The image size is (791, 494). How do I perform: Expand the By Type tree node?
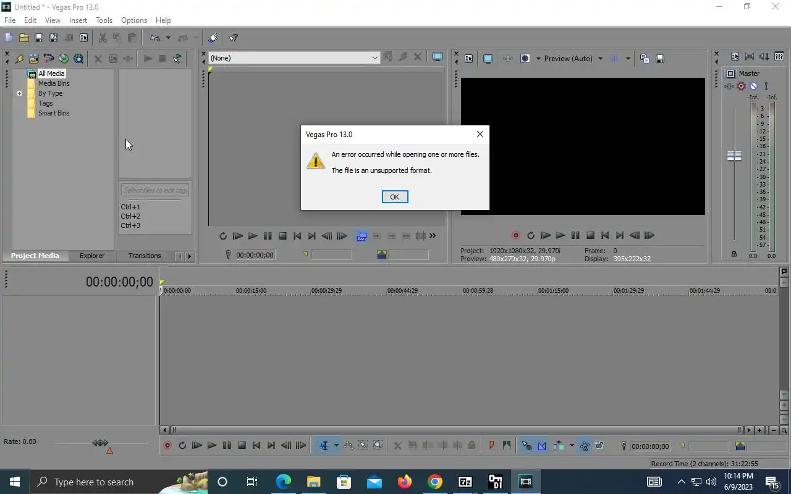click(x=19, y=94)
